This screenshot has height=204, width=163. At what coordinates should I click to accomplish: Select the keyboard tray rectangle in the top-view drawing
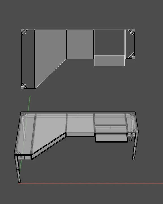109,61
